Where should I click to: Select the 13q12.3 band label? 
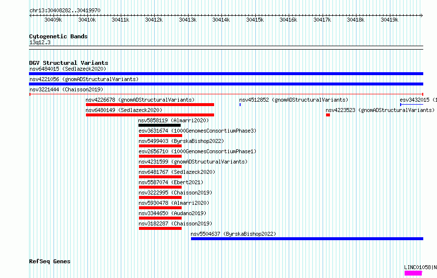pyautogui.click(x=40, y=42)
